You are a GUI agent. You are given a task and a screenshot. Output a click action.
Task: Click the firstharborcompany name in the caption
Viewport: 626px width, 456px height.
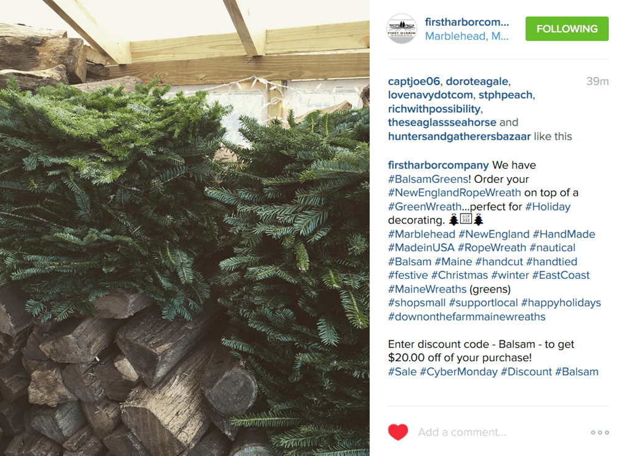[438, 165]
